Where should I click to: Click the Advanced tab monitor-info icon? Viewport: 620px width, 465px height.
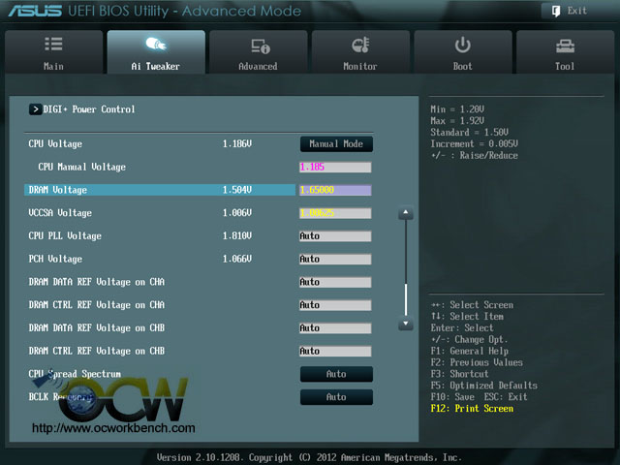click(261, 46)
